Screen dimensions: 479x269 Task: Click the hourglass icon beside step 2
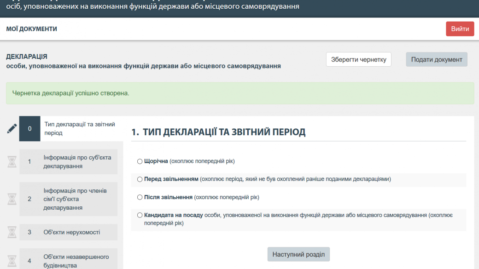click(x=12, y=199)
